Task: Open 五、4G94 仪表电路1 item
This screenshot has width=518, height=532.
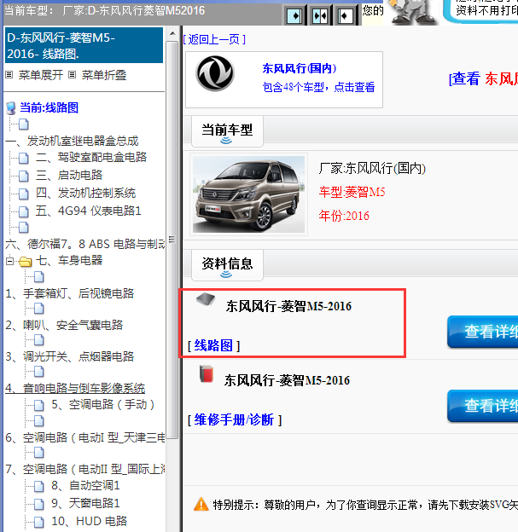Action: (x=88, y=211)
